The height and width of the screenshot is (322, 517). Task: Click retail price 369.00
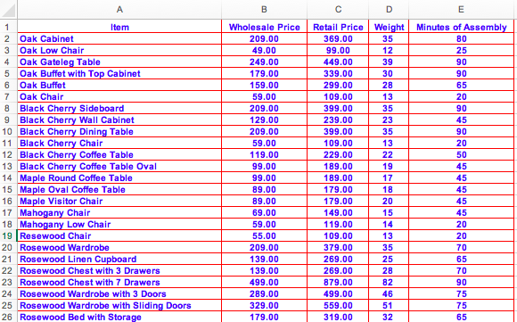pos(338,38)
